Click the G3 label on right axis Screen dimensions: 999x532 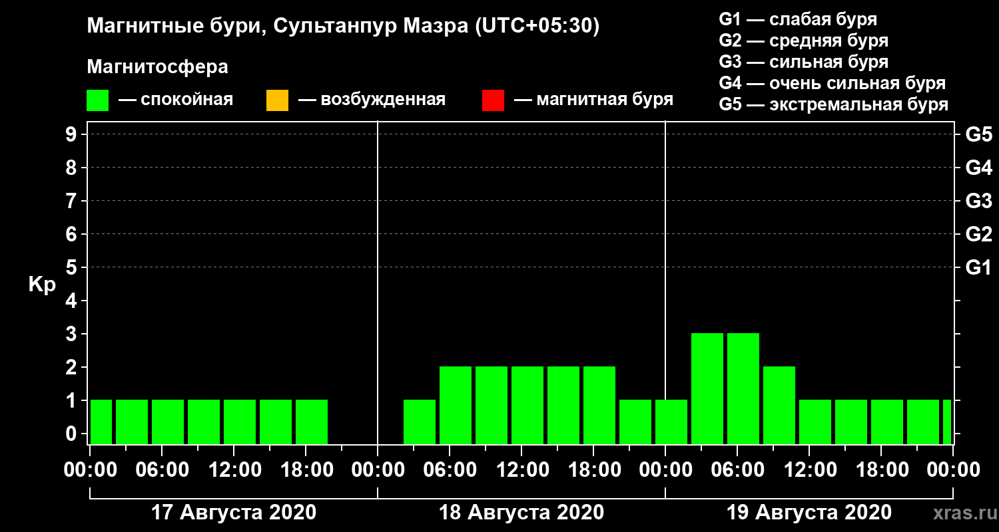pyautogui.click(x=978, y=201)
